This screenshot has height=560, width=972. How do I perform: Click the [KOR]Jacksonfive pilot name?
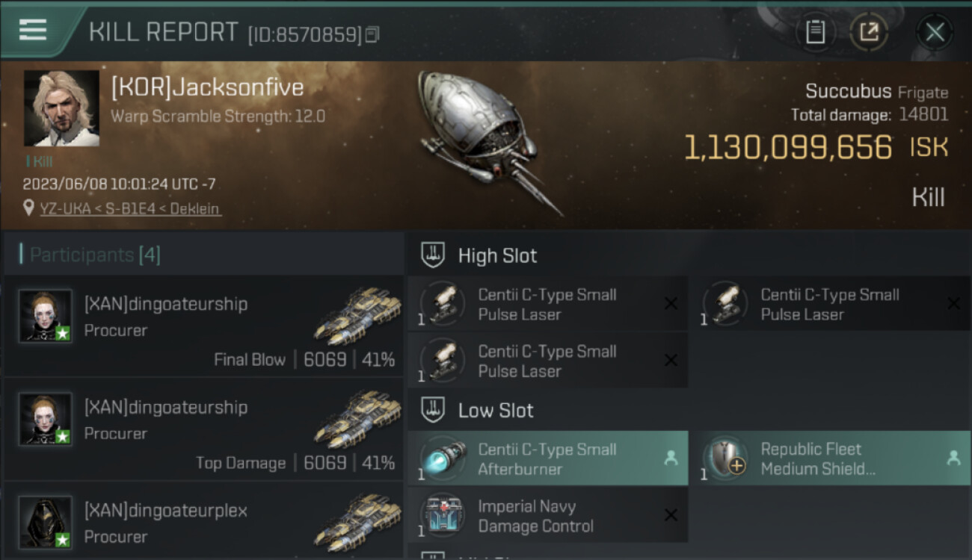[x=207, y=87]
